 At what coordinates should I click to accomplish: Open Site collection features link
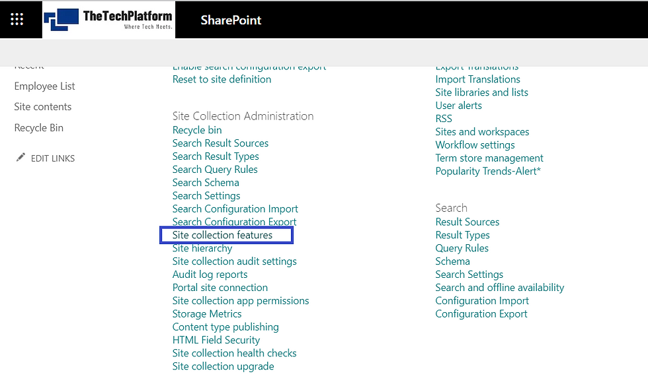(x=222, y=235)
